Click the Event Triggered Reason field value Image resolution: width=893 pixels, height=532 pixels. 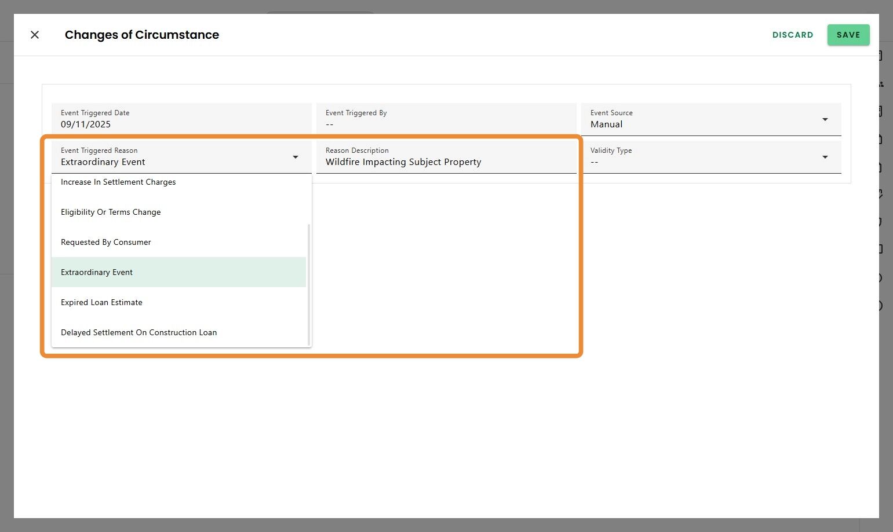[x=103, y=162]
